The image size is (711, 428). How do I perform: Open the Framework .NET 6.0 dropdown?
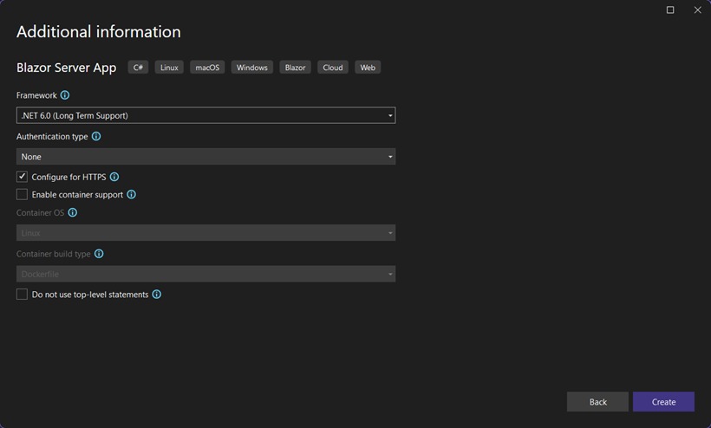pyautogui.click(x=205, y=115)
